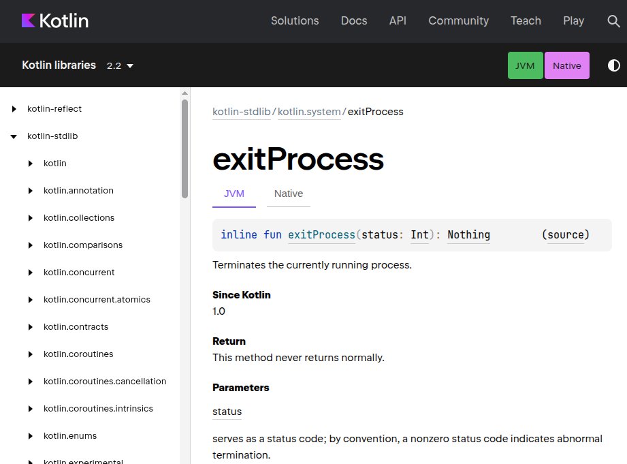
Task: Click 'This method never returns normally.' text
Action: [x=298, y=358]
